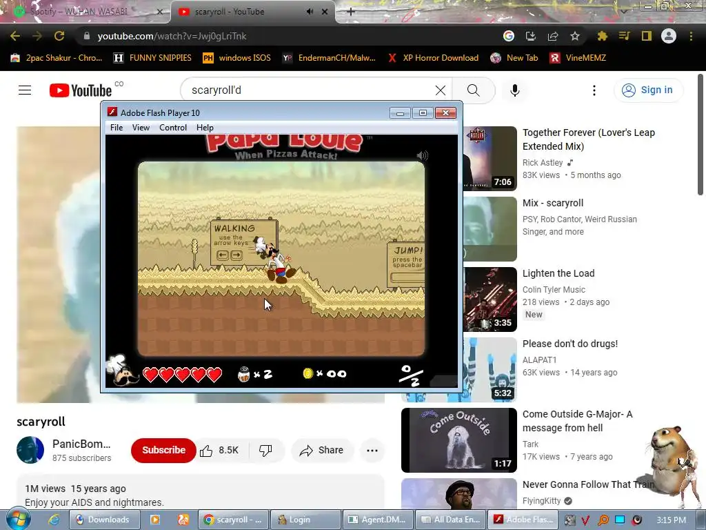Open YouTube settings three-dot menu
Screen dimensions: 706x530
594,90
